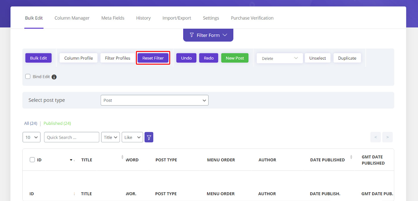Click the sort arrows next to TITLE header
The height and width of the screenshot is (201, 418).
click(x=122, y=157)
